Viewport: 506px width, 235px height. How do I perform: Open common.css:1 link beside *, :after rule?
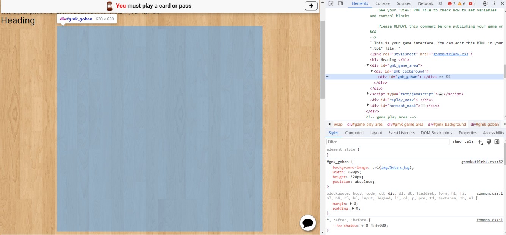point(490,220)
